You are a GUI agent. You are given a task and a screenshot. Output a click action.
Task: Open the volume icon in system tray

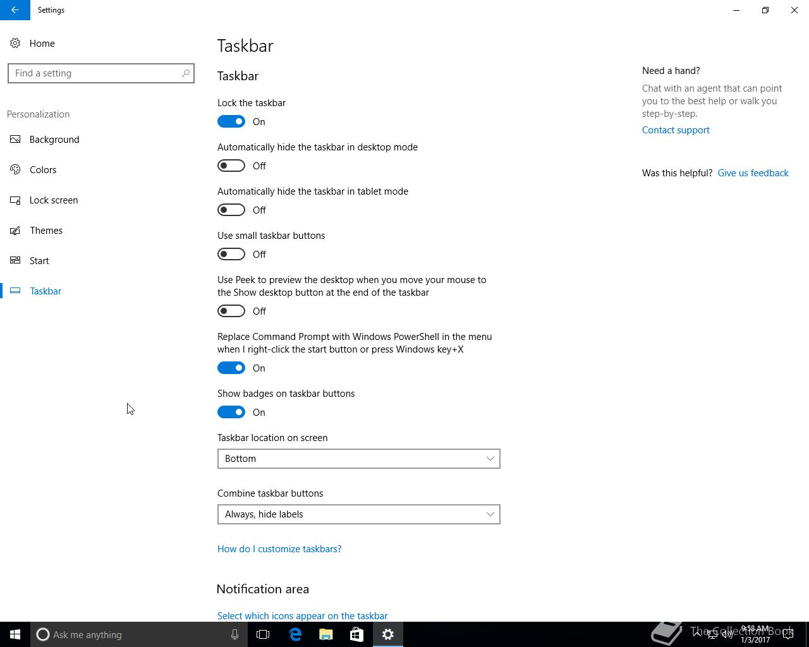pos(727,634)
